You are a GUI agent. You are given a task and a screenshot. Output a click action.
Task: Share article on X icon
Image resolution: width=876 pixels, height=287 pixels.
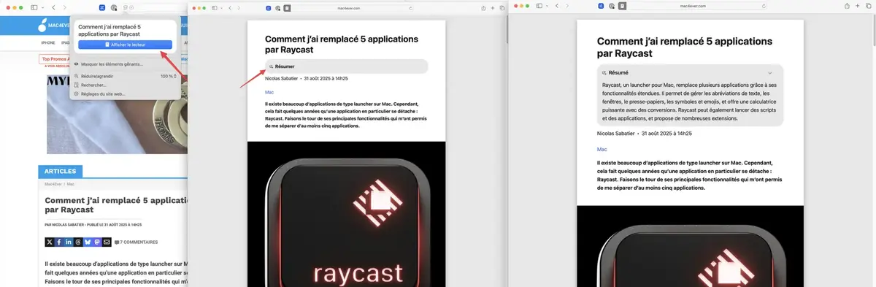[50, 242]
